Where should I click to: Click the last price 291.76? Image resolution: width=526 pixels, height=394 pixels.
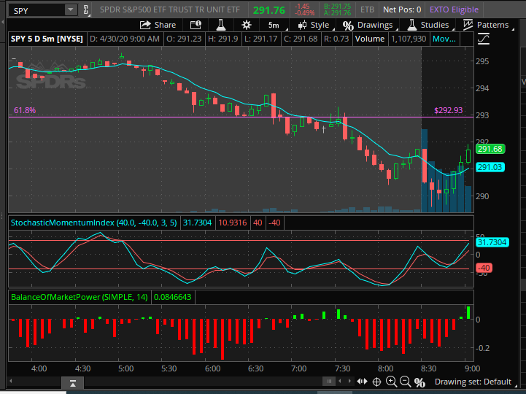point(268,10)
